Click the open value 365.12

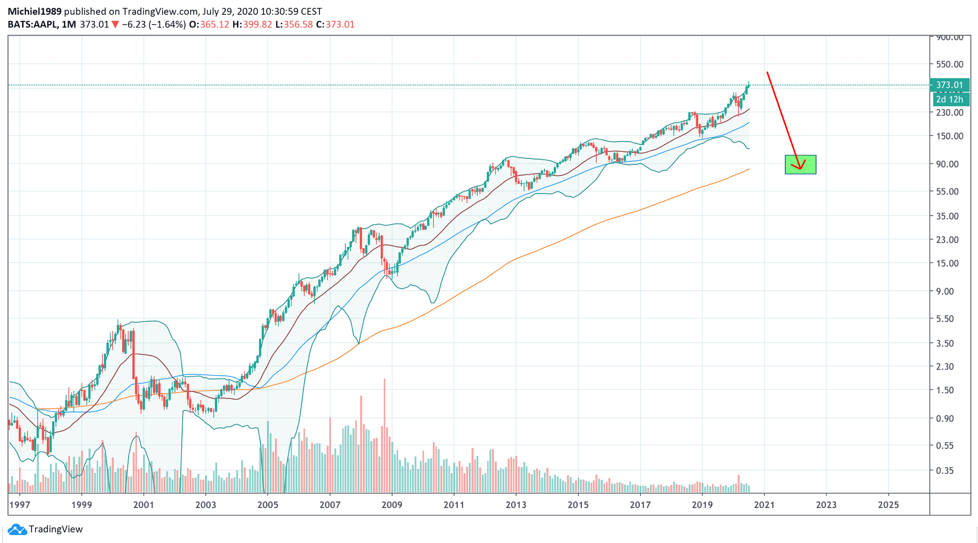point(215,24)
